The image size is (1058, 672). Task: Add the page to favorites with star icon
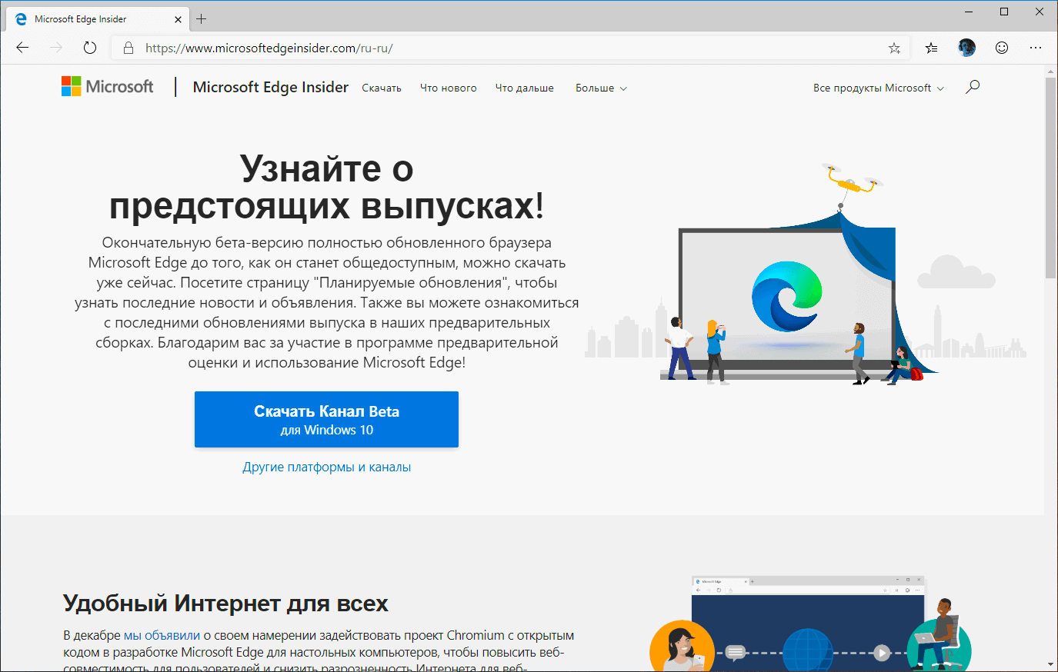point(894,47)
